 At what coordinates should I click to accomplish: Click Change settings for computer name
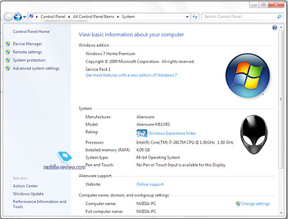pyautogui.click(x=255, y=203)
